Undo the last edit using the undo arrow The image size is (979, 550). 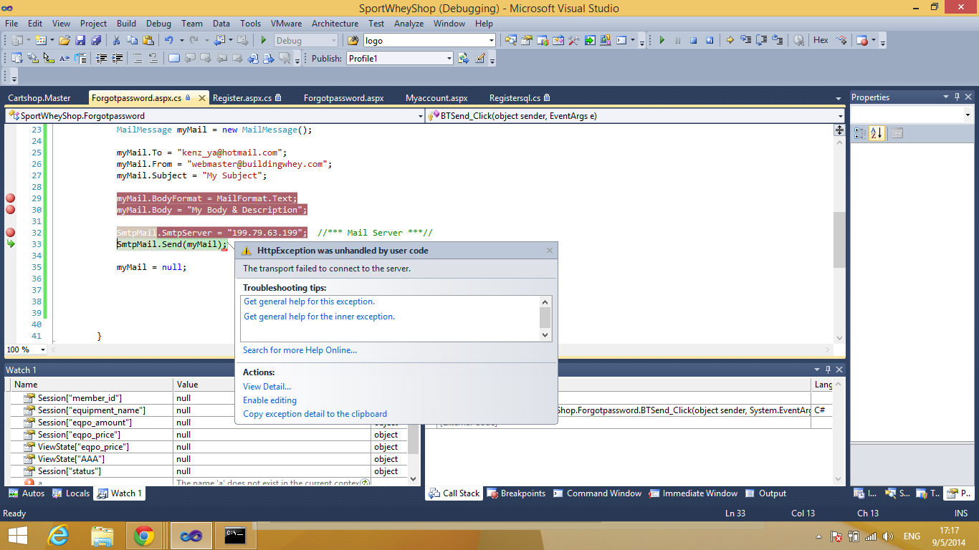point(168,41)
